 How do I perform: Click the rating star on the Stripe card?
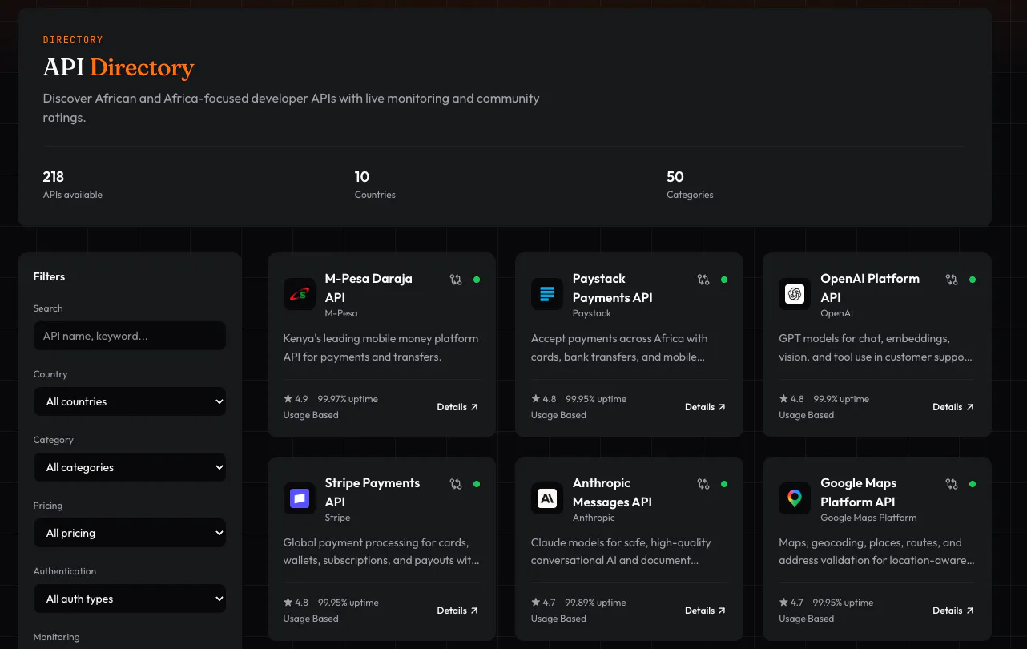pyautogui.click(x=288, y=602)
